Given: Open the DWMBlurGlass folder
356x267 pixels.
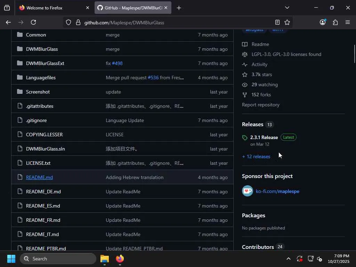Looking at the screenshot, I should 42,49.
